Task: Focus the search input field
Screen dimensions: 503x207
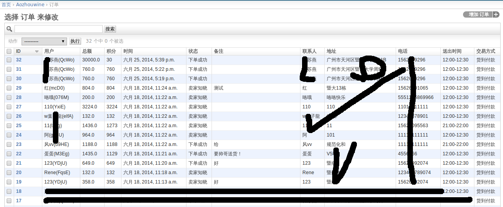Action: click(x=58, y=29)
